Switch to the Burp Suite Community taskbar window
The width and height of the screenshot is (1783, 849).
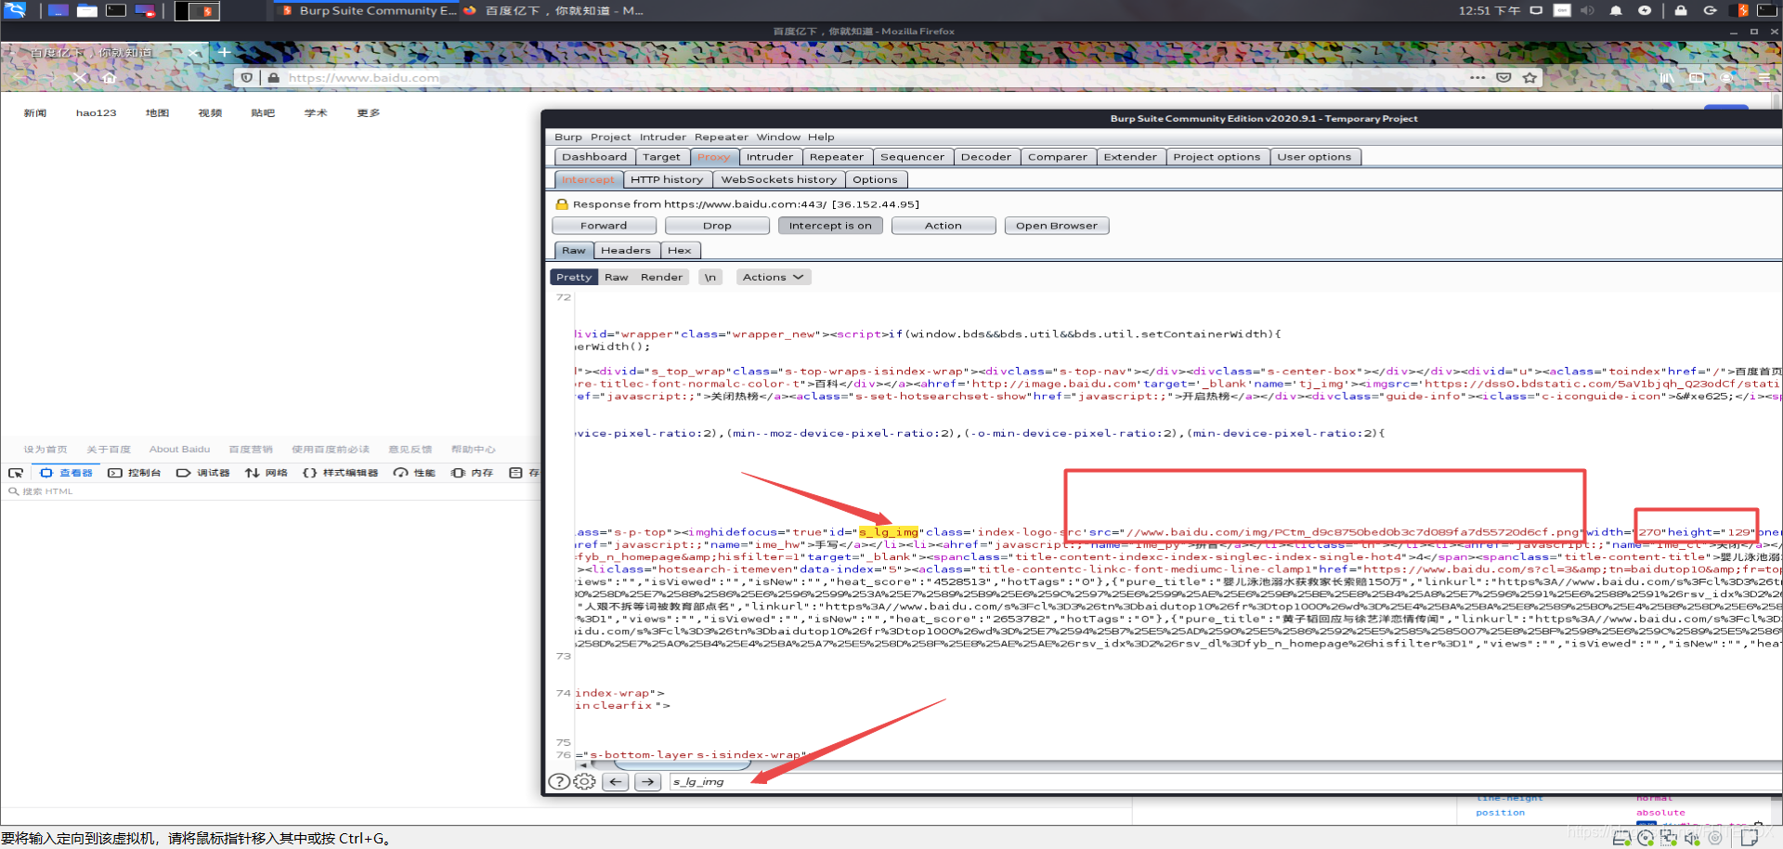[367, 10]
